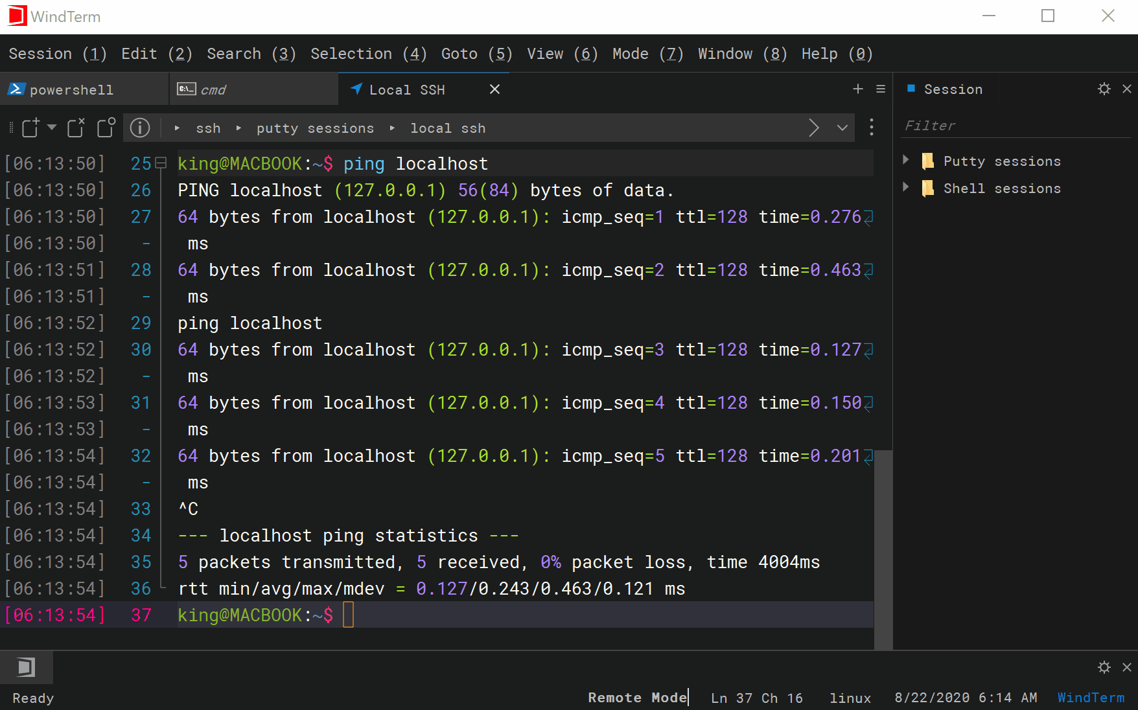
Task: Click the session Filter field
Action: [1016, 126]
